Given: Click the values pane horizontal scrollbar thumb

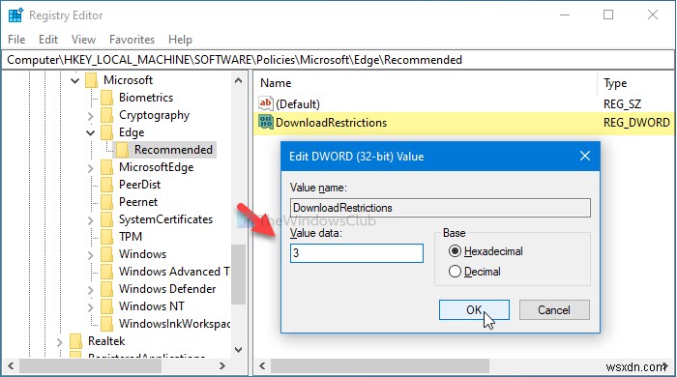Looking at the screenshot, I should click(380, 366).
